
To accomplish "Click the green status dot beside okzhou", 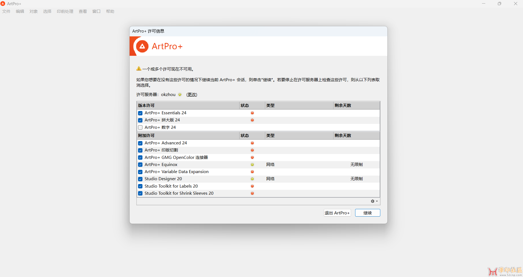I will point(180,95).
